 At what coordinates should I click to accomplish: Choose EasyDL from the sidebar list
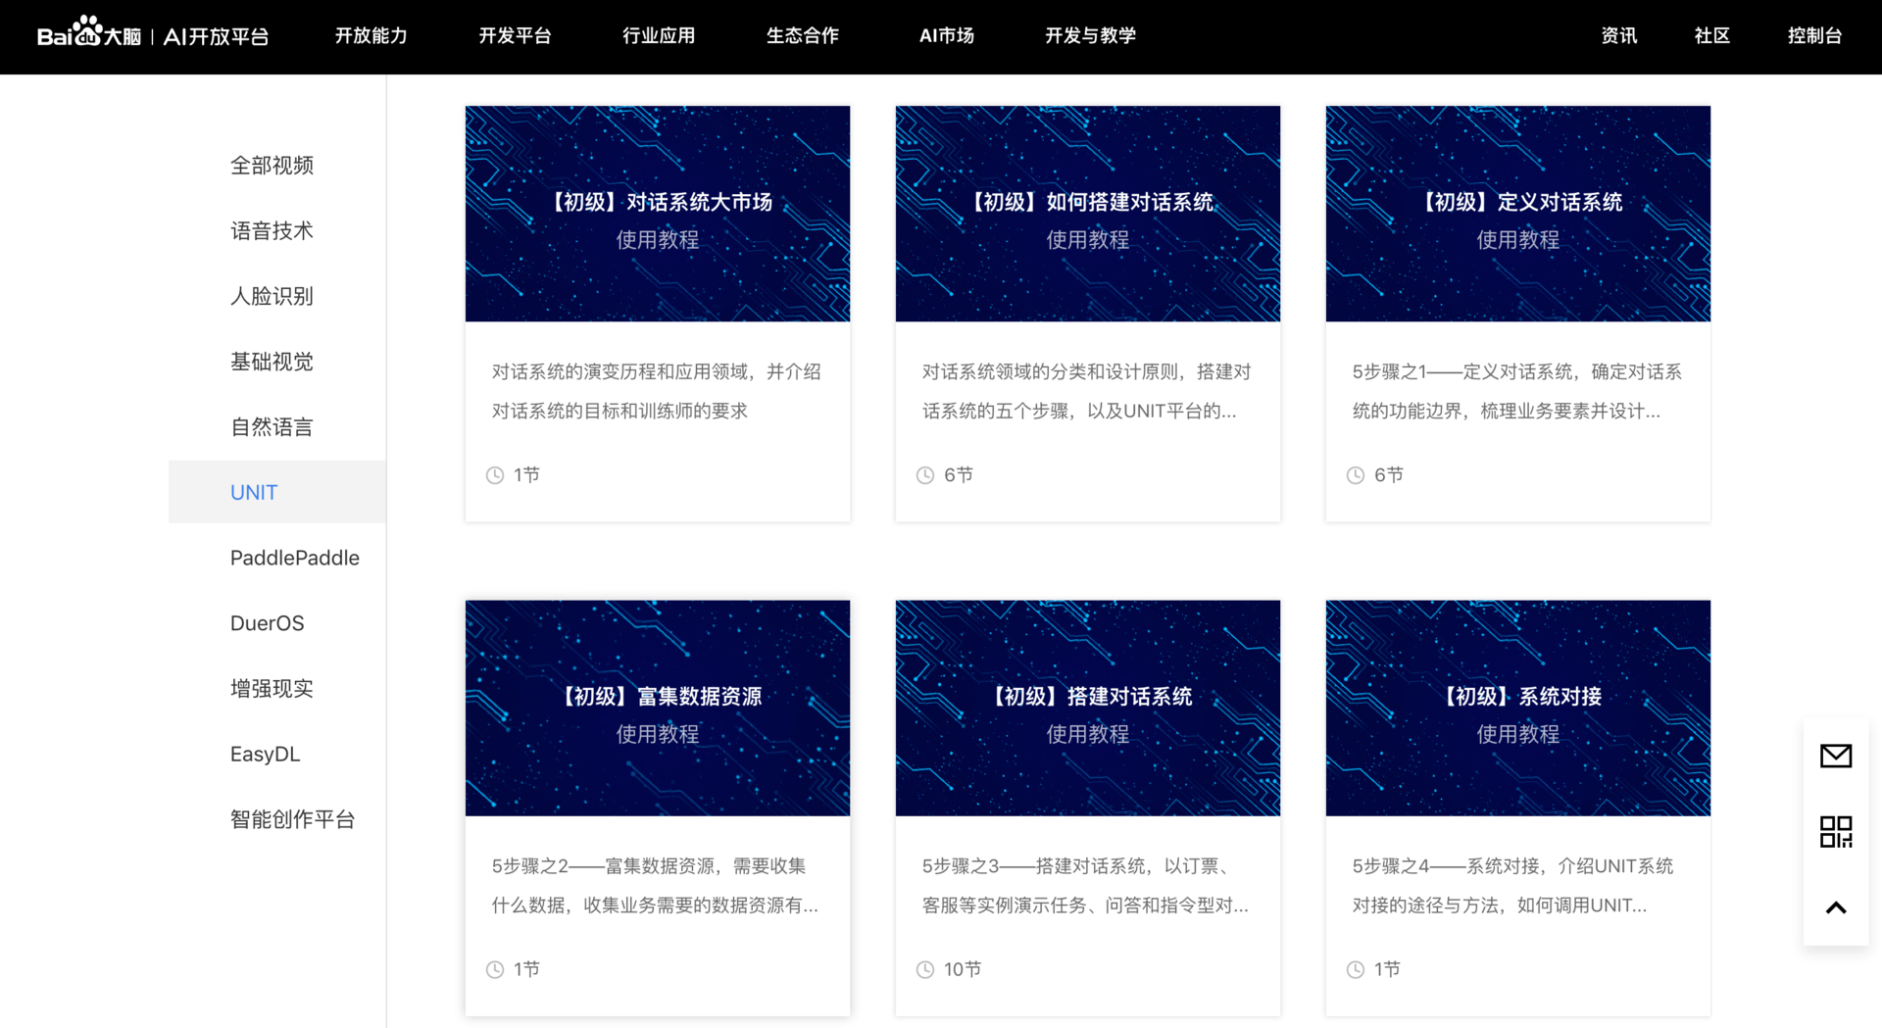(x=265, y=754)
